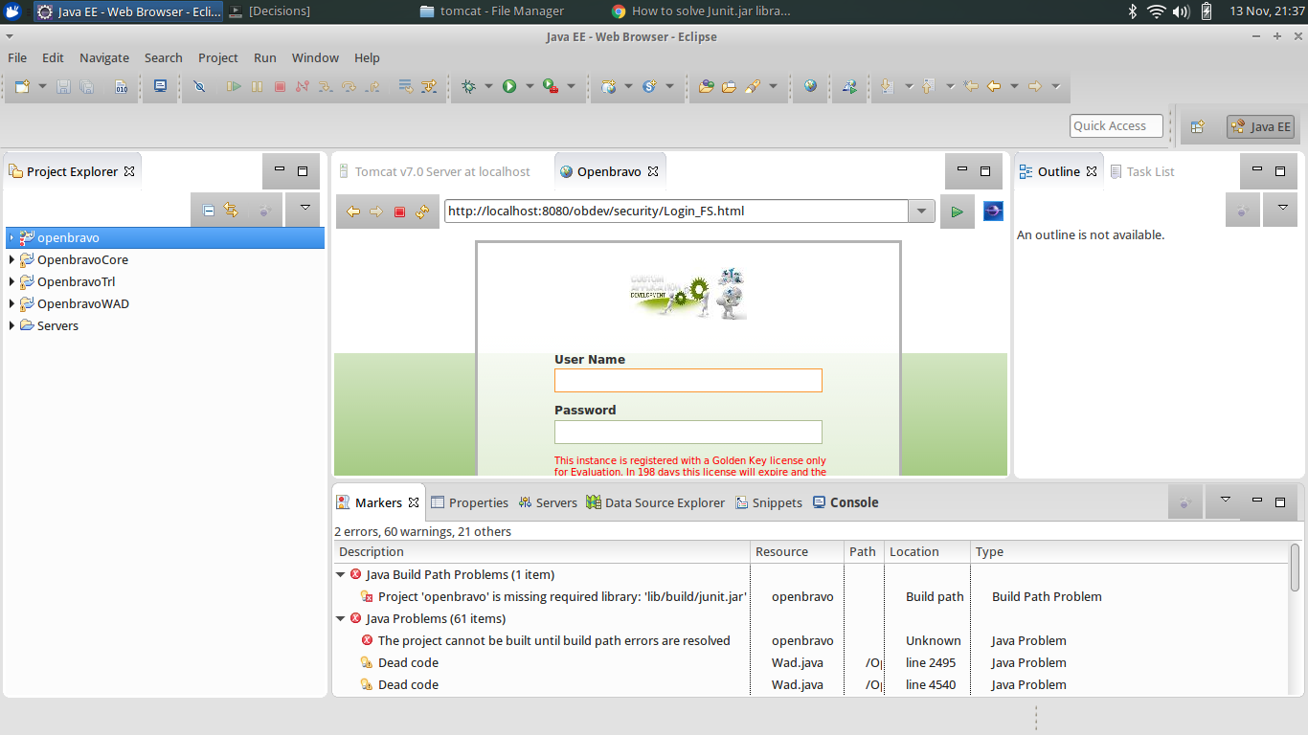This screenshot has height=735, width=1308.
Task: Click the Open Web Browser globe icon
Action: [x=811, y=86]
